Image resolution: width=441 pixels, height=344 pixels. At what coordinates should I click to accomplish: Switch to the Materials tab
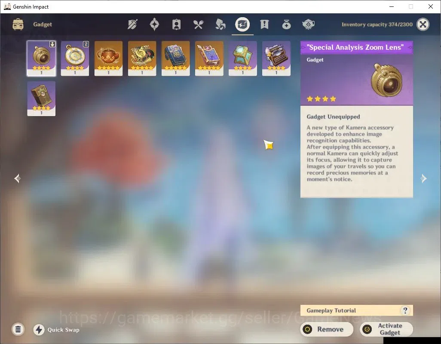tap(220, 25)
